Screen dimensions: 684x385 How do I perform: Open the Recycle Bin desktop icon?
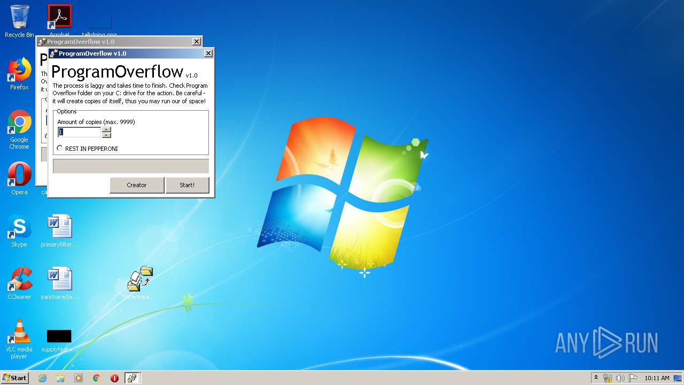(19, 21)
